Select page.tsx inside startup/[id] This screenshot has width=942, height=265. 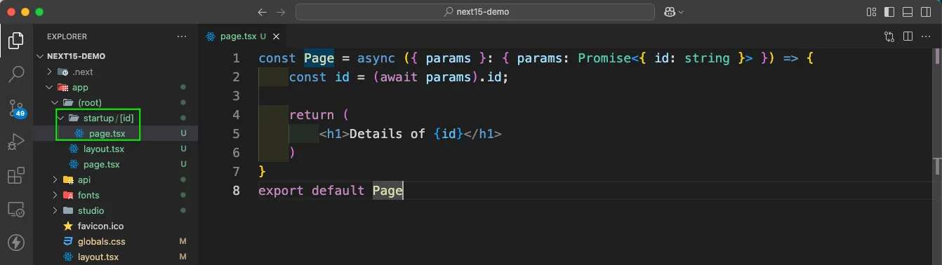(x=115, y=133)
